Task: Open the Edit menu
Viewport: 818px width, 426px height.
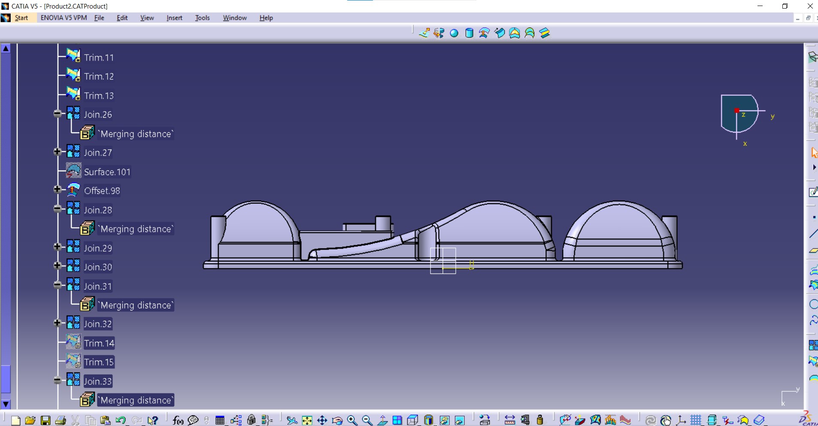Action: coord(122,18)
